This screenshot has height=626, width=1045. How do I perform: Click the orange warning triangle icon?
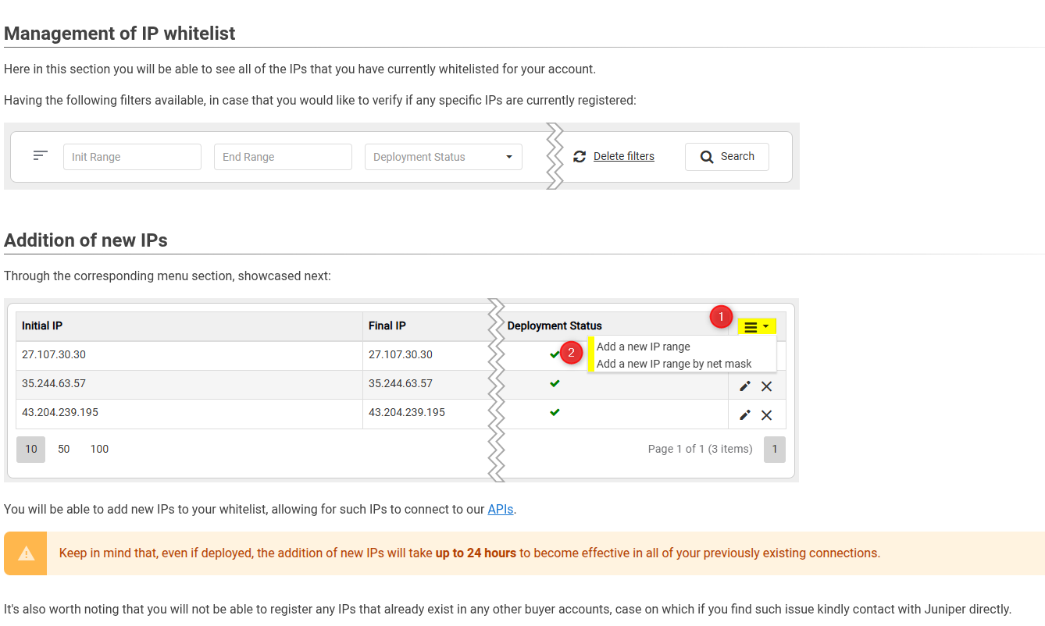pyautogui.click(x=27, y=553)
